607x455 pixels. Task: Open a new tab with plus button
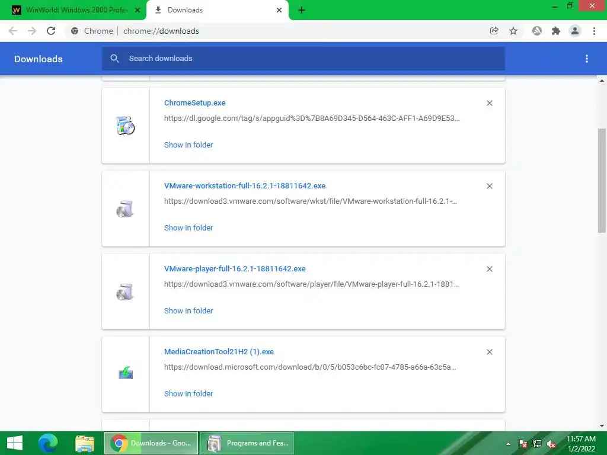tap(302, 10)
